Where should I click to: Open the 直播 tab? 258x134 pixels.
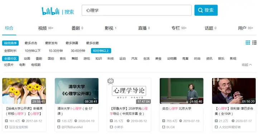pos(144,28)
